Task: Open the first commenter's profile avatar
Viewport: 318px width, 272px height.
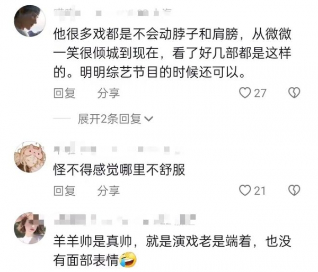Action: 30,21
